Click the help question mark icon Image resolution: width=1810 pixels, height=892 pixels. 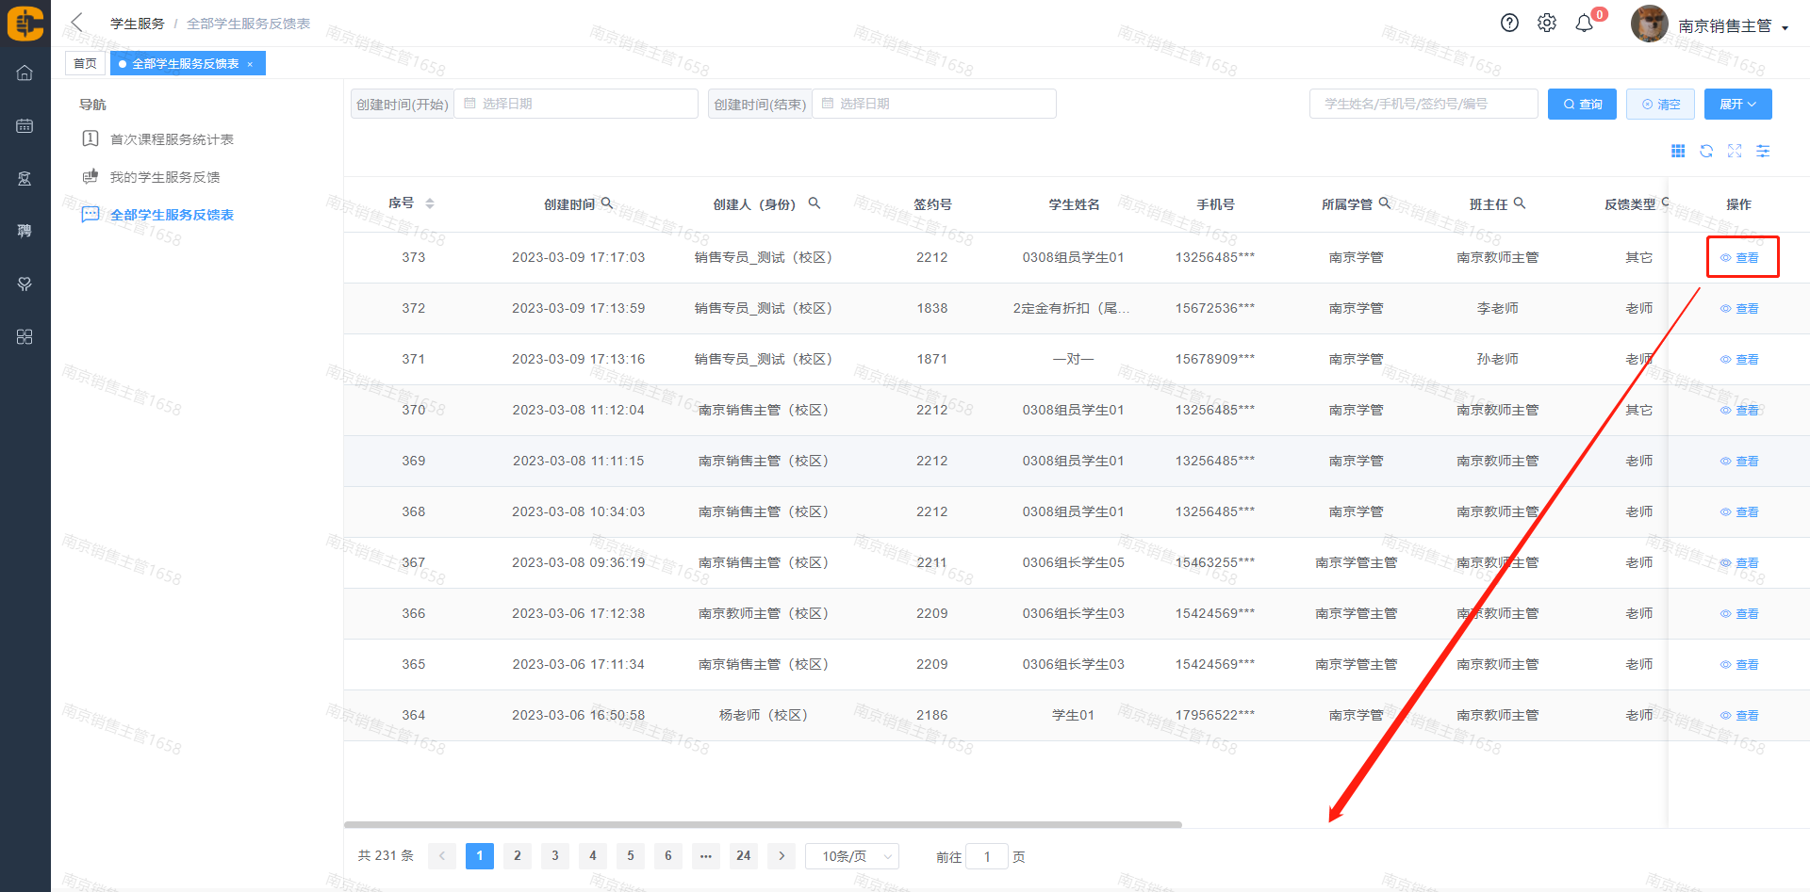tap(1509, 24)
